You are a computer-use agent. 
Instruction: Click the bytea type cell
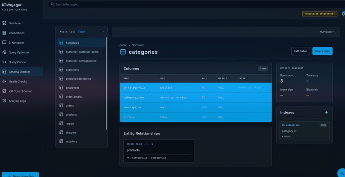point(164,117)
